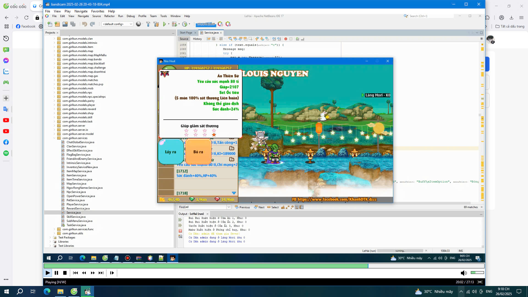This screenshot has height=297, width=528.
Task: Click the play button in the video player
Action: click(48, 273)
